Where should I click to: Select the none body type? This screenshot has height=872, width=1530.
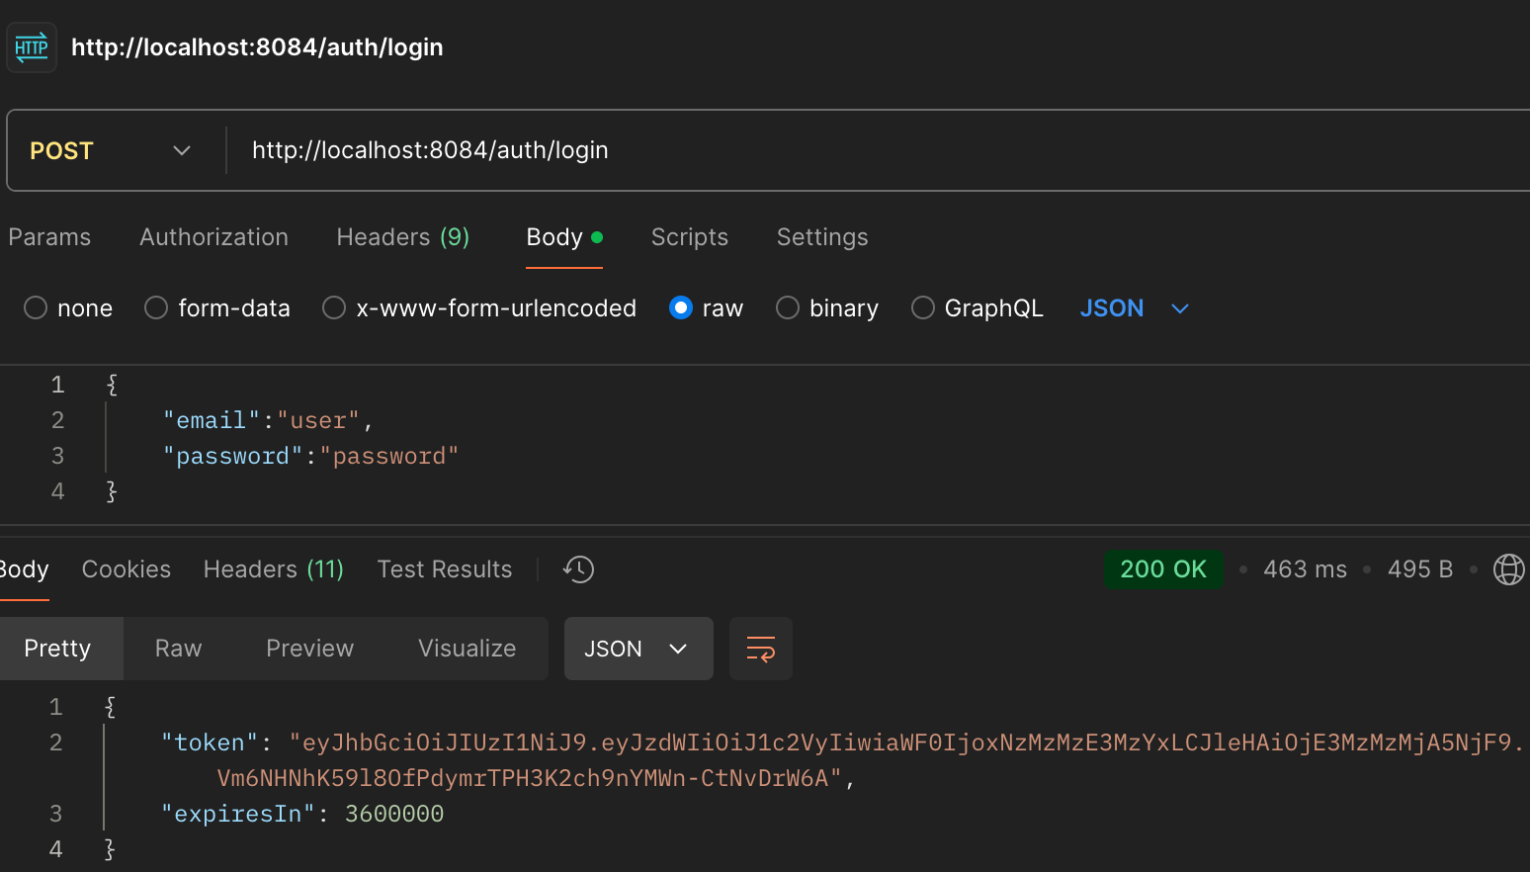[x=68, y=308]
